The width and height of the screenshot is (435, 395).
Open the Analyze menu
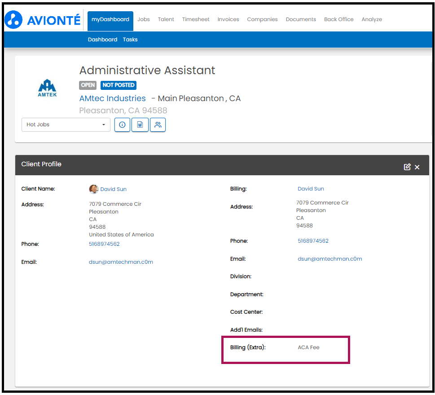click(372, 19)
